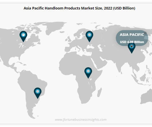Viewport: 152px width, 127px height.
Task: Click the small gray dot on tooltip corner
Action: tap(145, 33)
